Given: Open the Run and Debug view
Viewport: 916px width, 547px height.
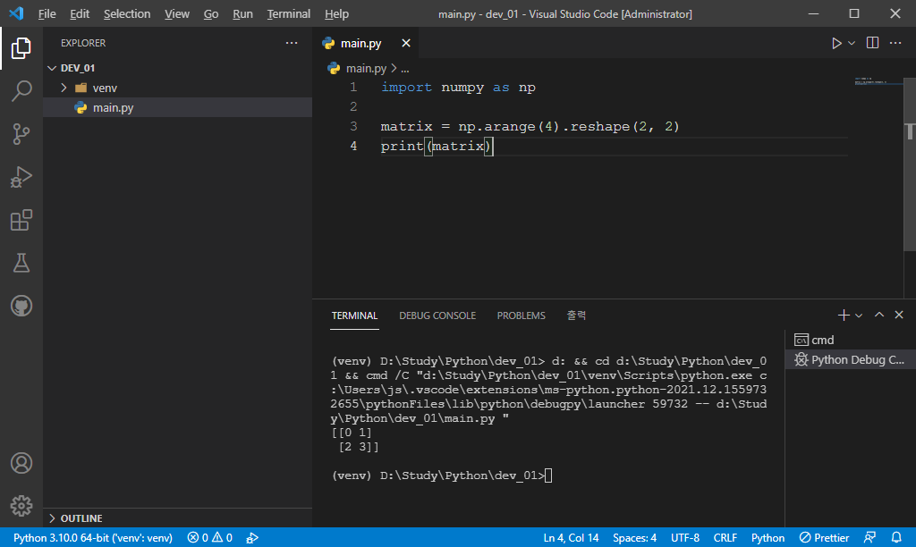Looking at the screenshot, I should click(x=21, y=176).
